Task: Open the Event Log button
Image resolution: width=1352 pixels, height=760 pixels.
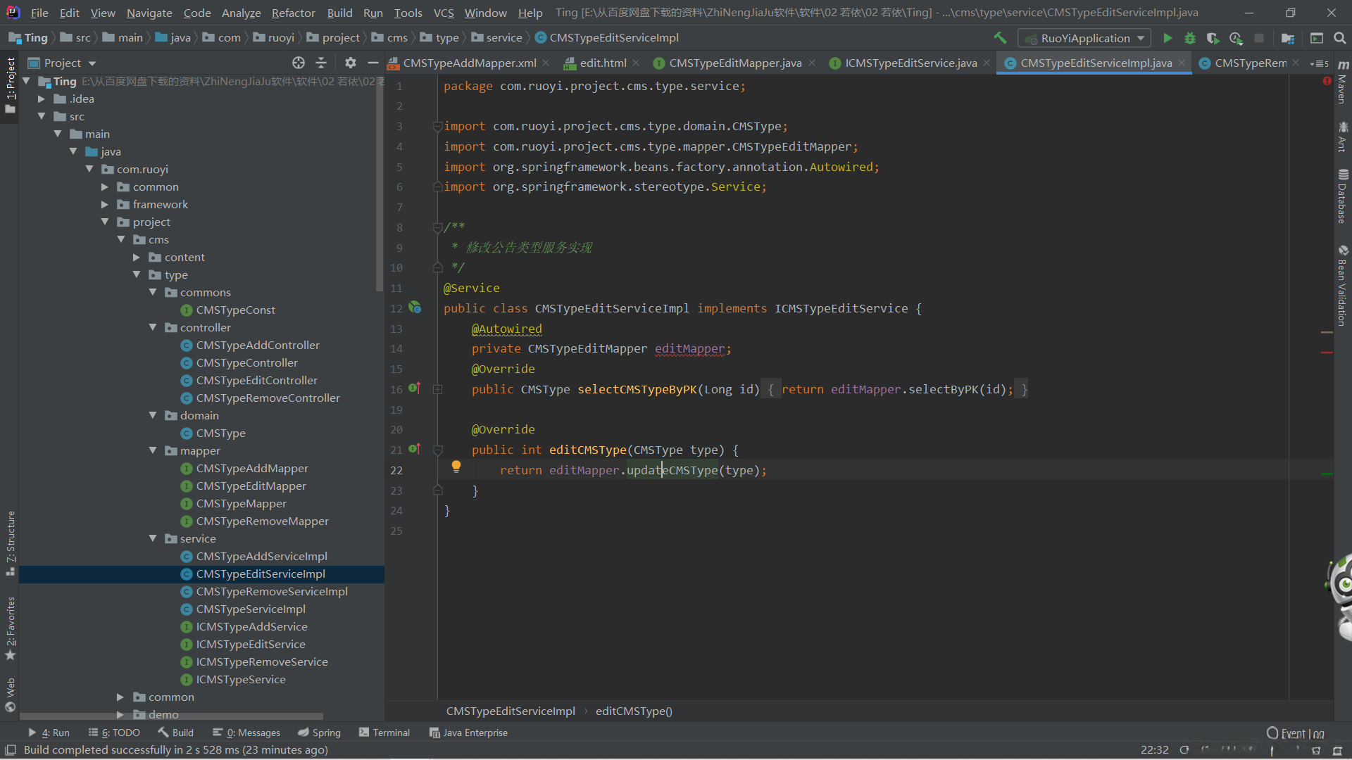Action: click(x=1295, y=733)
